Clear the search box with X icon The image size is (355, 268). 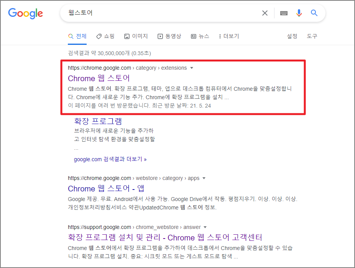(x=265, y=13)
